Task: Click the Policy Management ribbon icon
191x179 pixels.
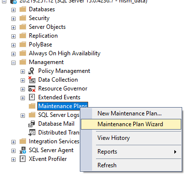Action: click(32, 71)
